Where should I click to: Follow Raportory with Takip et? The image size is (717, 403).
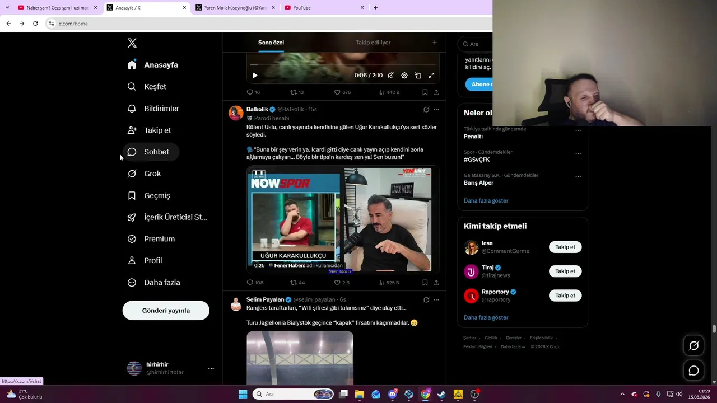click(565, 296)
